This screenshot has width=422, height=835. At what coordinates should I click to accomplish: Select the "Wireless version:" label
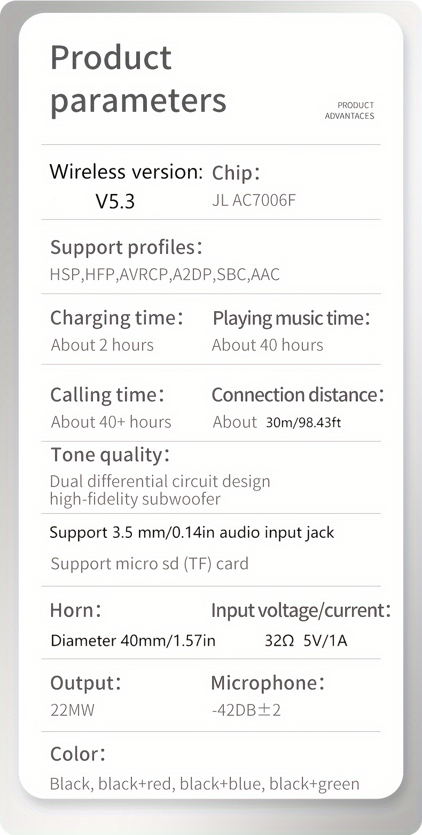[126, 172]
